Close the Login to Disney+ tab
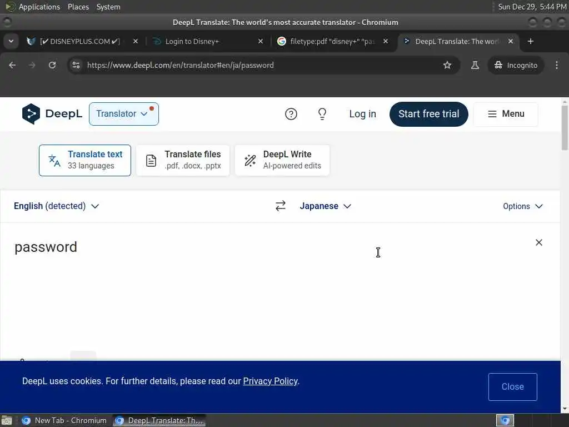 coord(260,41)
